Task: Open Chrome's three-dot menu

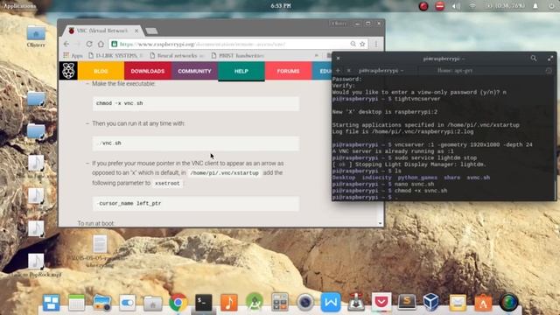Action: (376, 44)
